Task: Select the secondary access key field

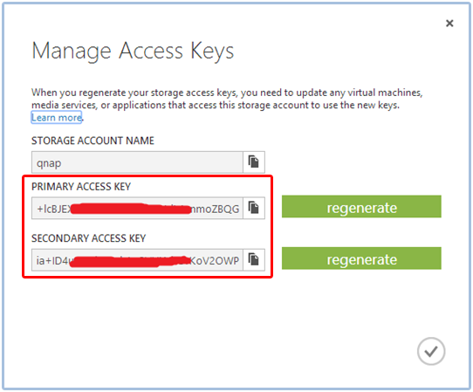Action: pos(137,260)
